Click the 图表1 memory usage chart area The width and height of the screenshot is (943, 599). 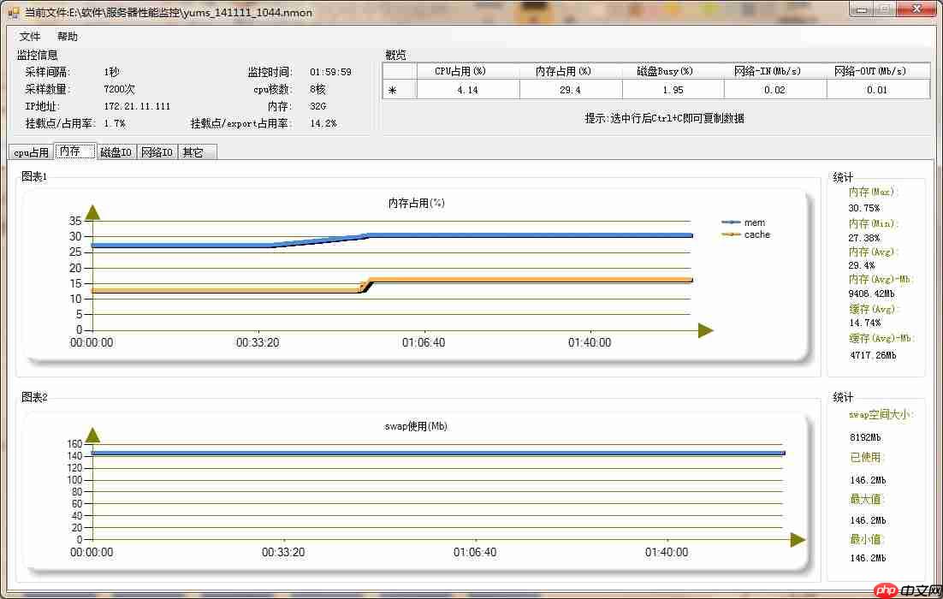[385, 265]
